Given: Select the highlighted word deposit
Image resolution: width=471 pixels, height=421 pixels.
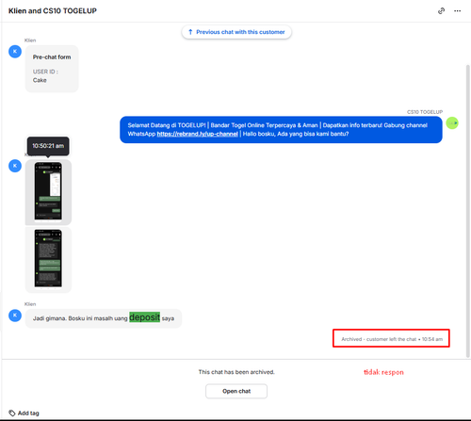Looking at the screenshot, I should (144, 317).
